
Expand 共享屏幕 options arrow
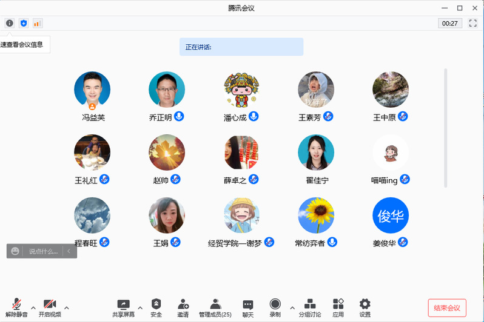point(140,307)
